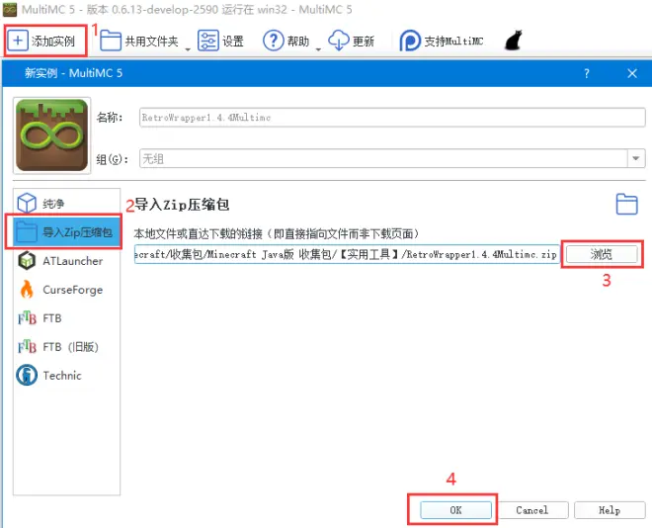Image resolution: width=652 pixels, height=528 pixels.
Task: Close the New Instance dialog
Action: (632, 73)
